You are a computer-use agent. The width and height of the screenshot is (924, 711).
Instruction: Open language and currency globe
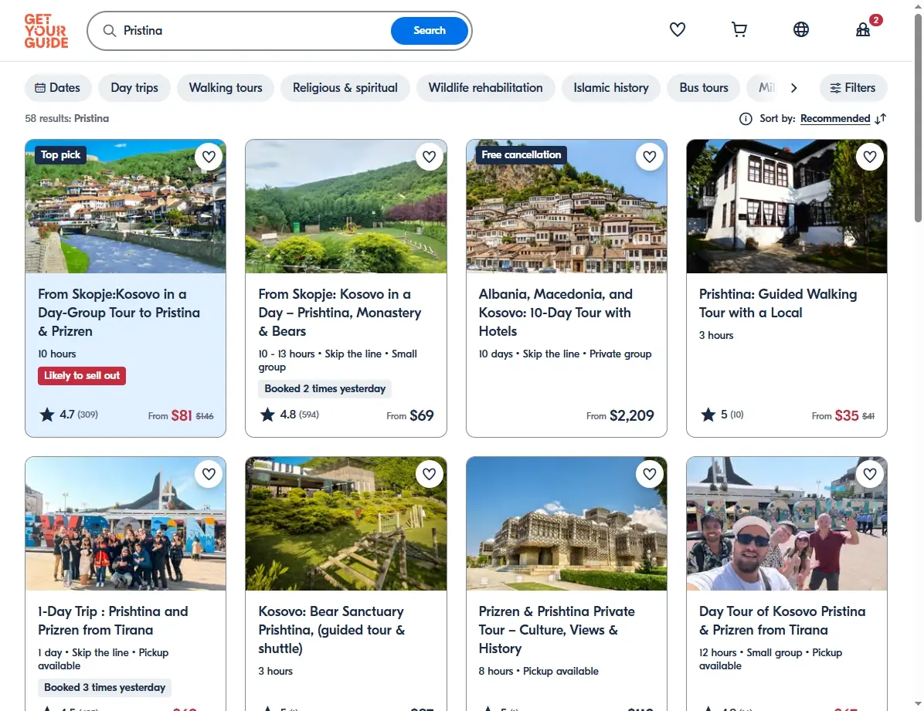pyautogui.click(x=801, y=29)
